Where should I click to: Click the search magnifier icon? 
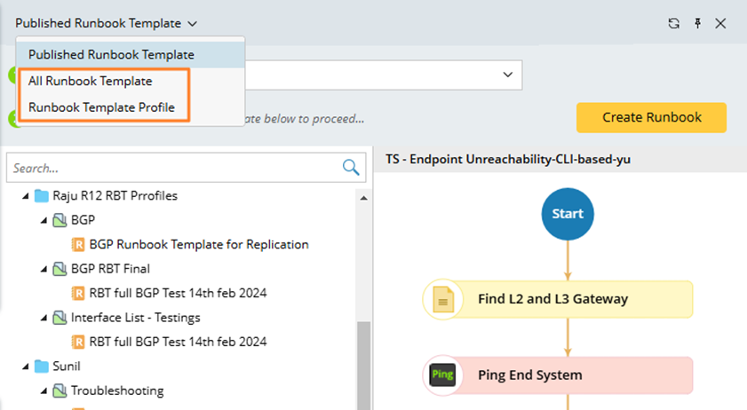(351, 168)
